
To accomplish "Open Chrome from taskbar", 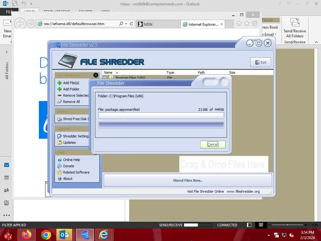I will 46,235.
